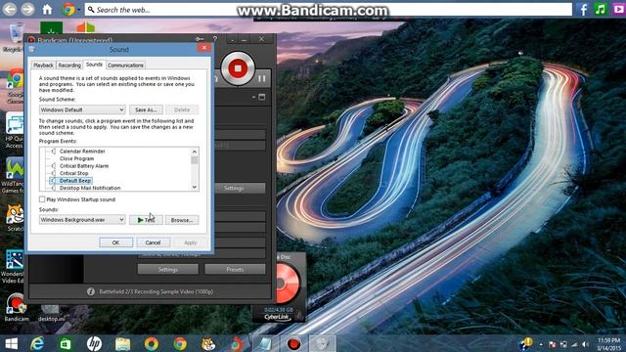Screen dimensions: 626x352
Task: Confirm the Sound dialog with OK
Action: pos(115,242)
